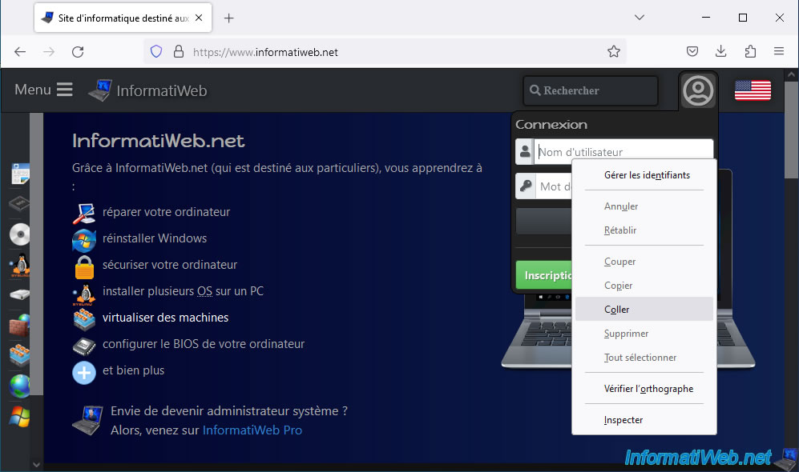Viewport: 799px width, 472px height.
Task: Select Coller in the context menu
Action: [644, 310]
